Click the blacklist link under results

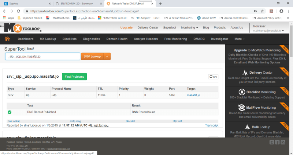130,121
